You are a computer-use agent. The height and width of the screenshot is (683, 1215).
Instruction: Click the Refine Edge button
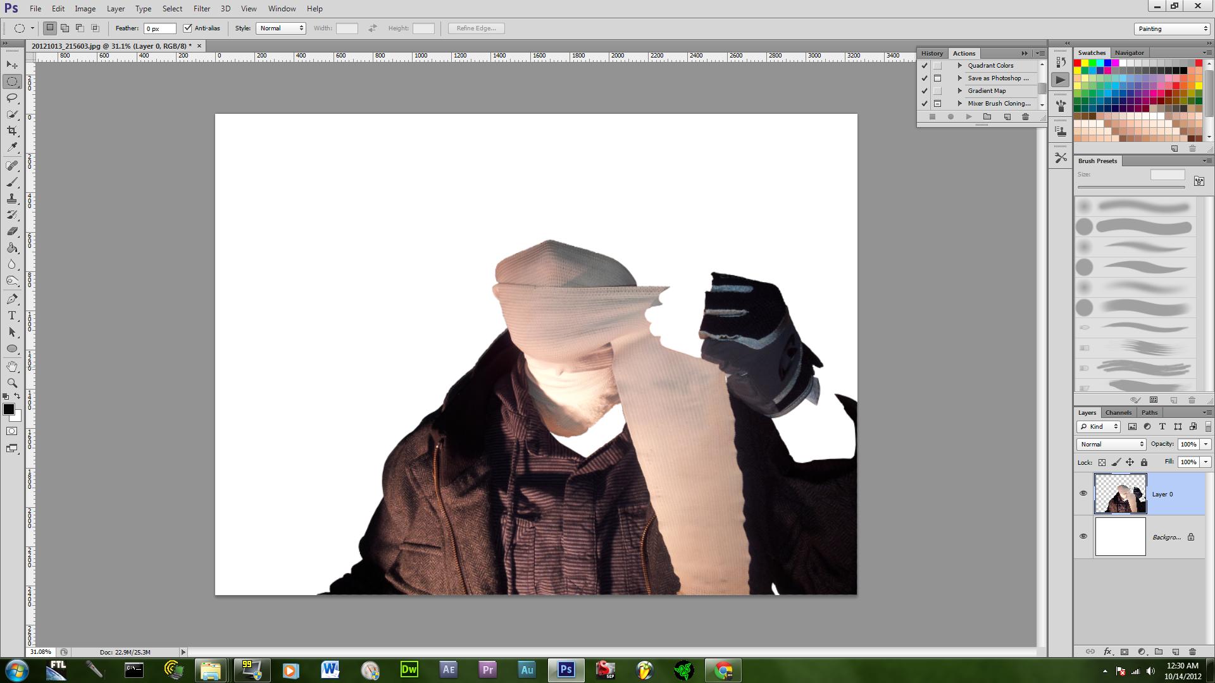point(476,28)
